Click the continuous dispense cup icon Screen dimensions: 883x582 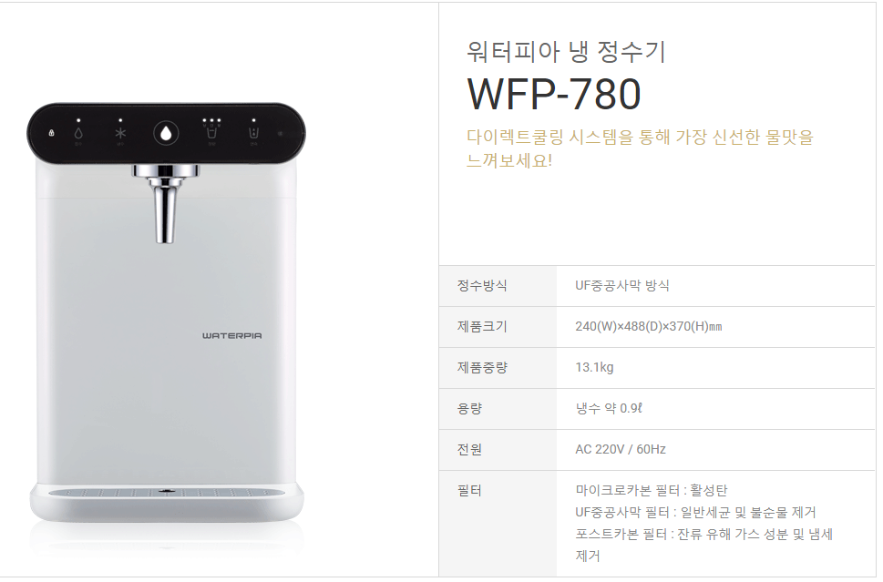[254, 133]
